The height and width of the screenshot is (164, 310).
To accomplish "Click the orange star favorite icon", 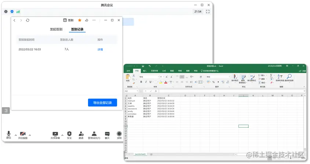I will point(80,20).
